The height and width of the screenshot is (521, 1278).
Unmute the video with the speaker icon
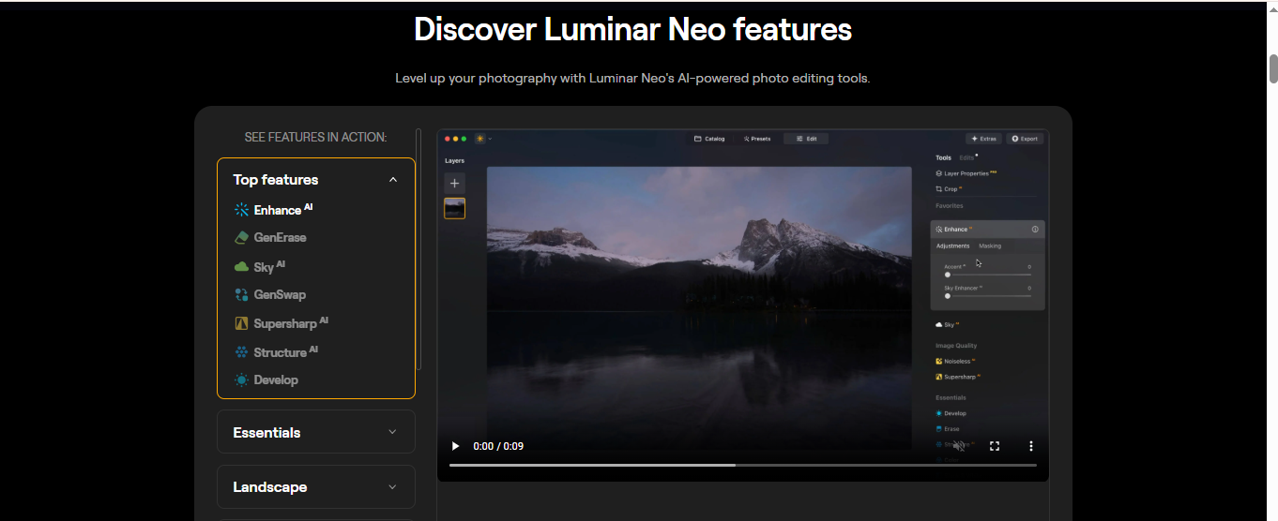point(958,446)
